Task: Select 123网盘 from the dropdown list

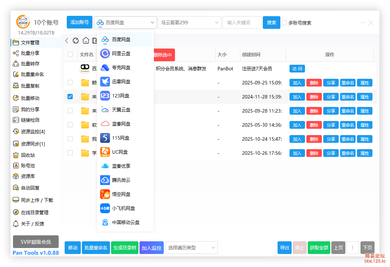Action: 125,96
